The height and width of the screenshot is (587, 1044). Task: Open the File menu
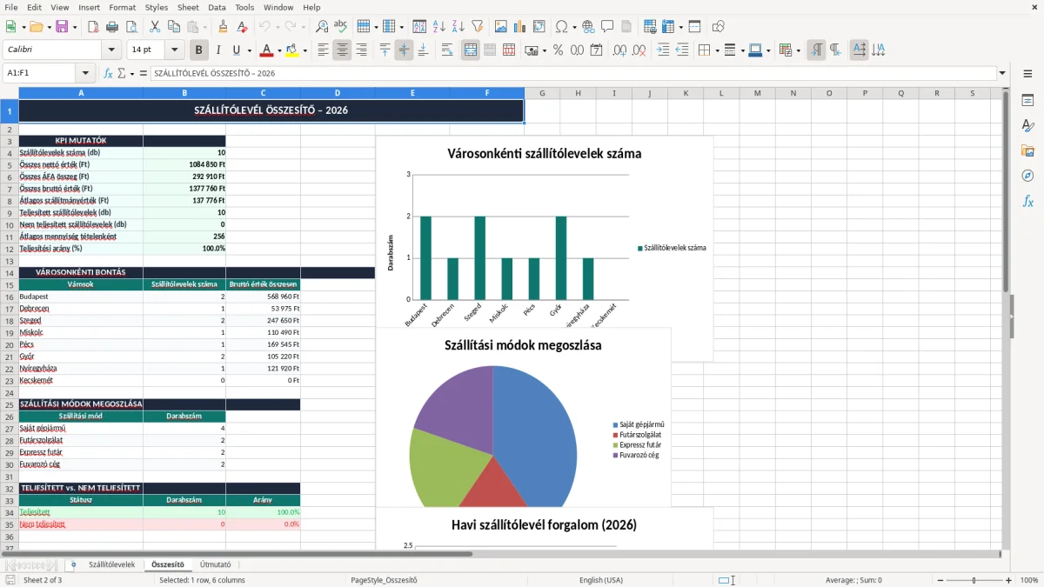(x=10, y=7)
